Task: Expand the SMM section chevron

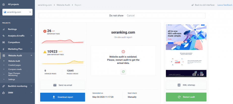Action: (31, 93)
